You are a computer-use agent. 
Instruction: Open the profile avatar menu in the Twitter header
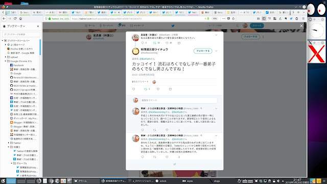coord(245,26)
